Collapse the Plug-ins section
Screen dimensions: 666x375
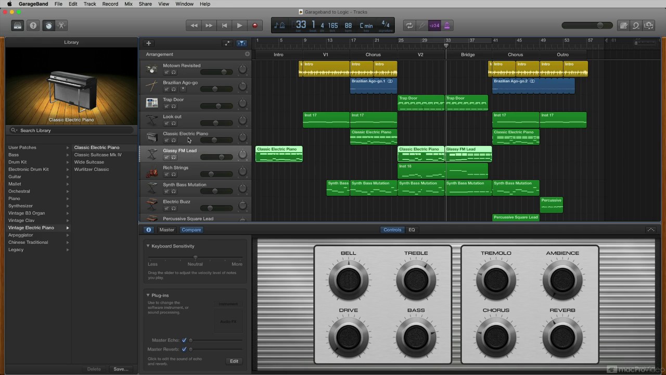[148, 295]
